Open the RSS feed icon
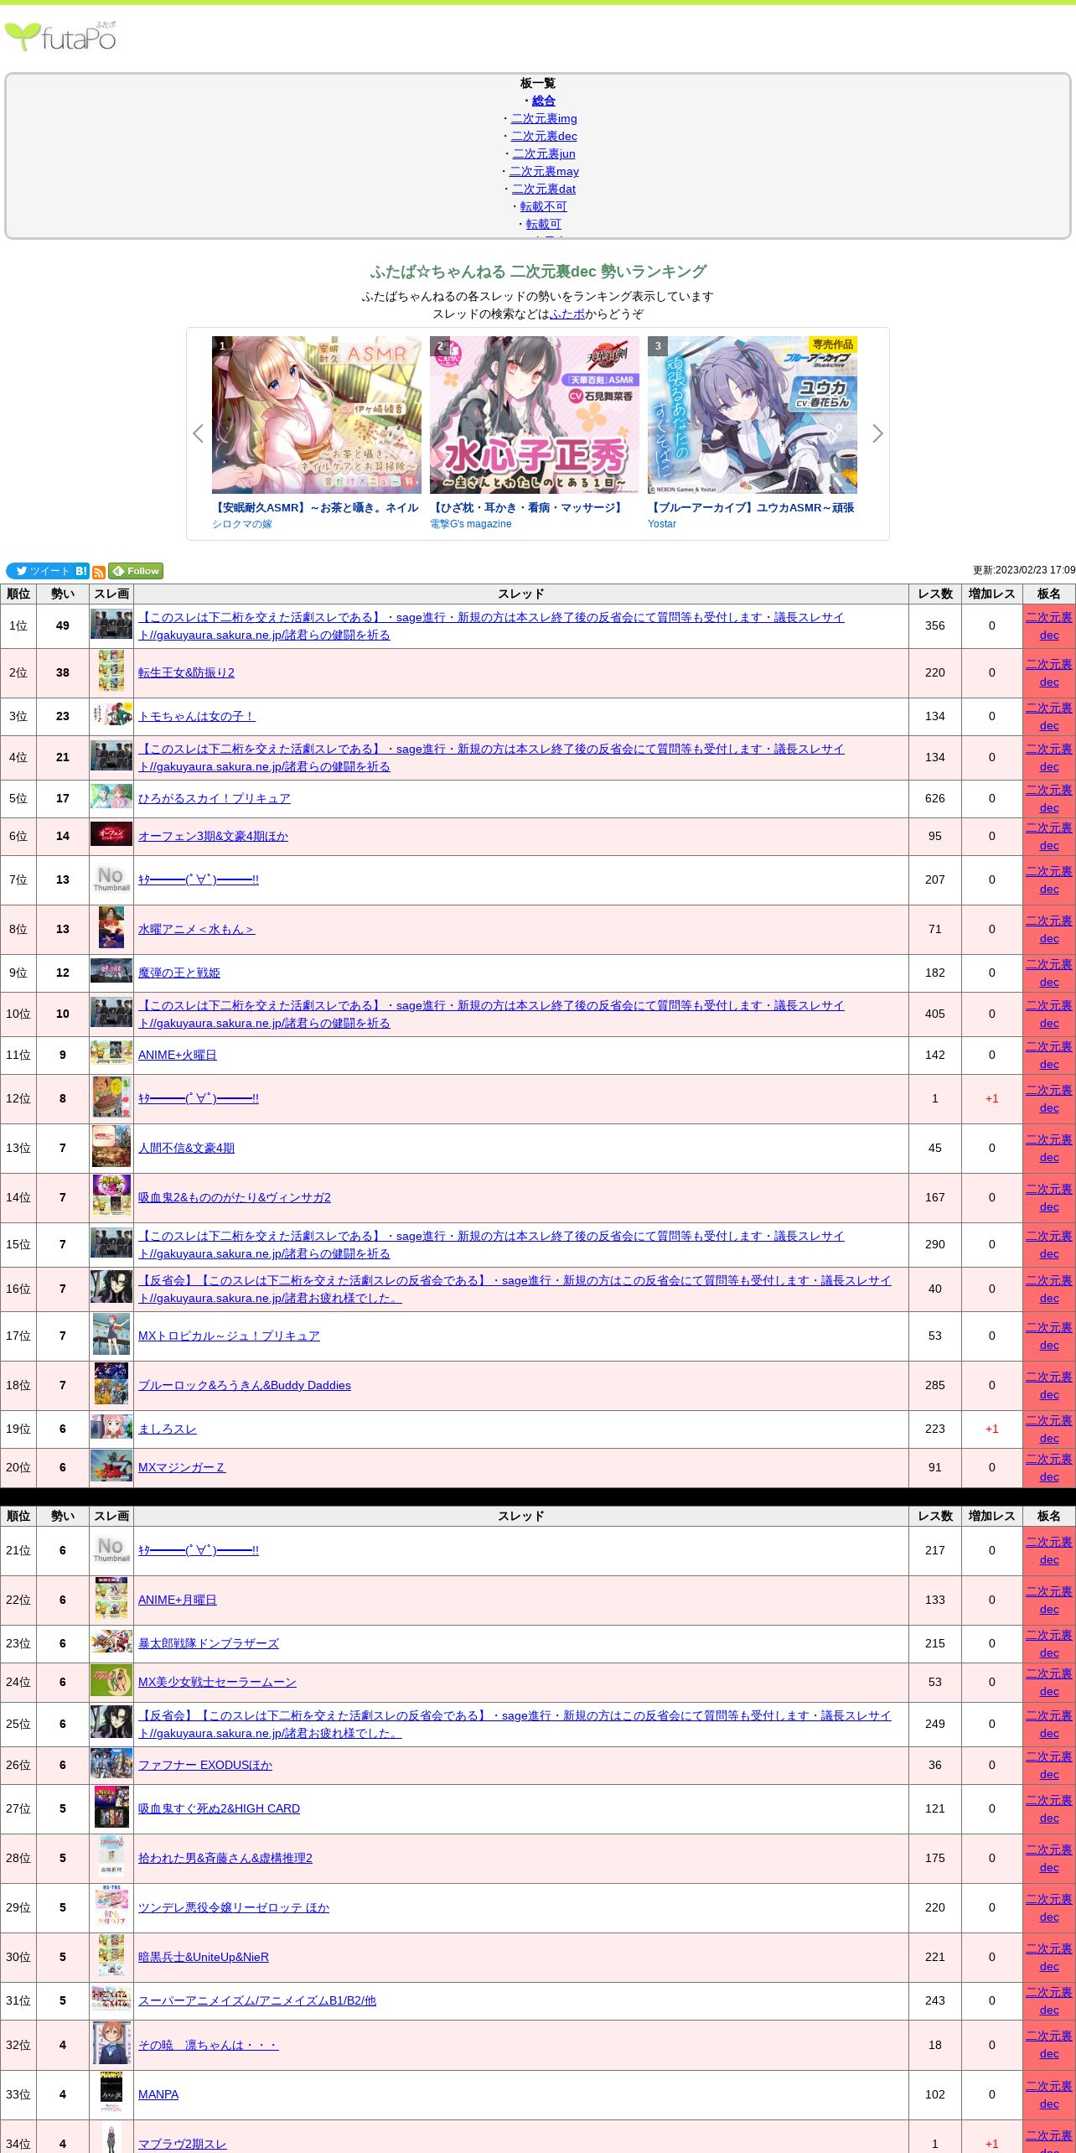 coord(99,572)
